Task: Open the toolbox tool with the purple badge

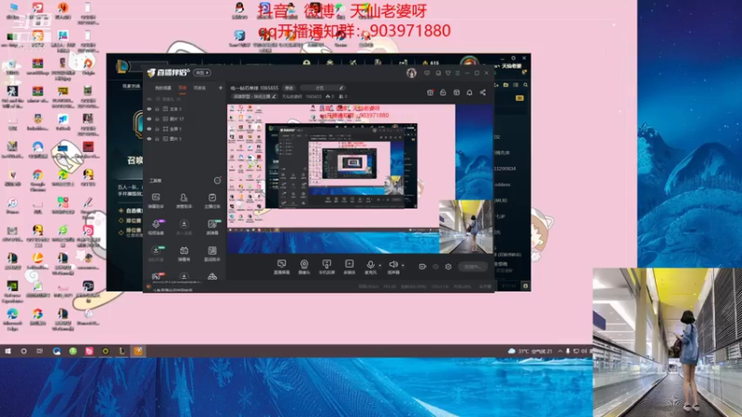Action: (156, 224)
